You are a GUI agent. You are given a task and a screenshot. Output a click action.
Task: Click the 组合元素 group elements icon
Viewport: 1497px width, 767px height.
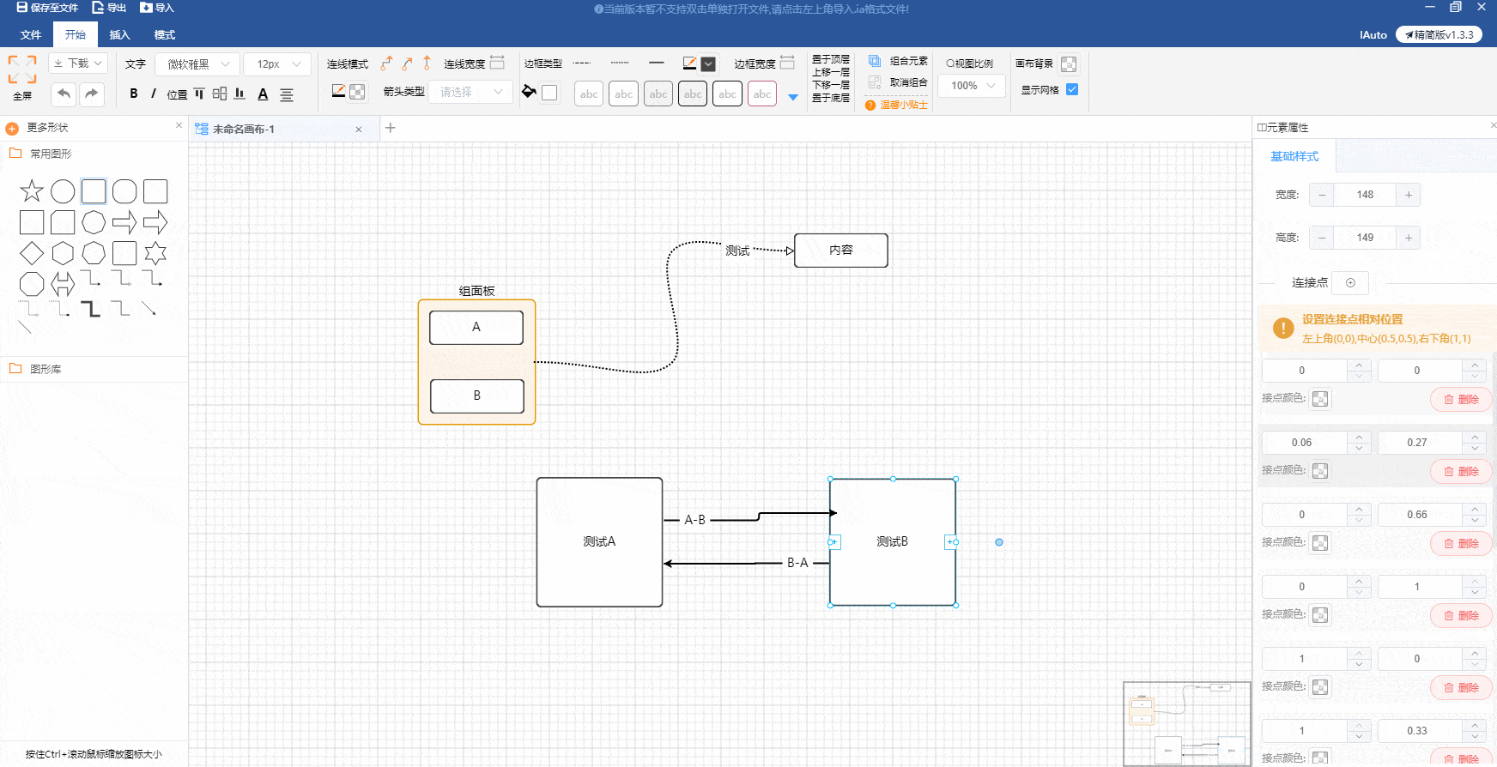875,61
